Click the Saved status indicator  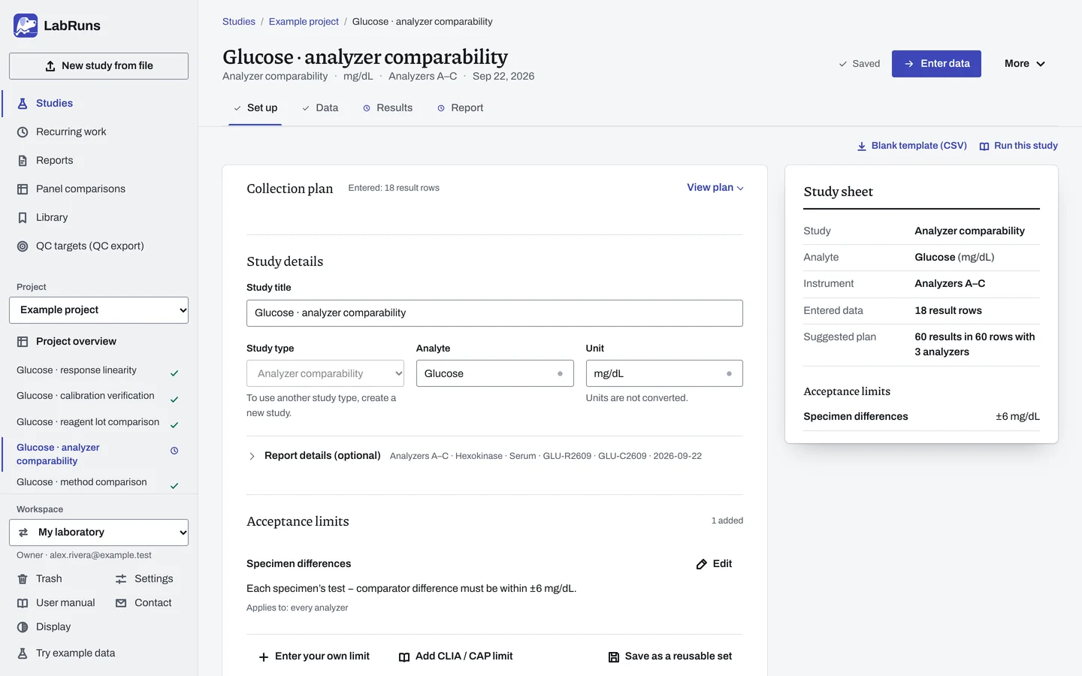tap(860, 64)
